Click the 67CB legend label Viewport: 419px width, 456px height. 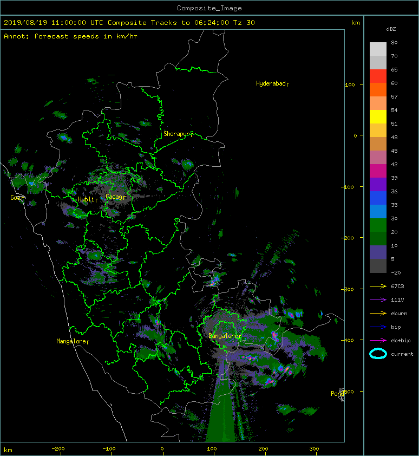coord(397,286)
